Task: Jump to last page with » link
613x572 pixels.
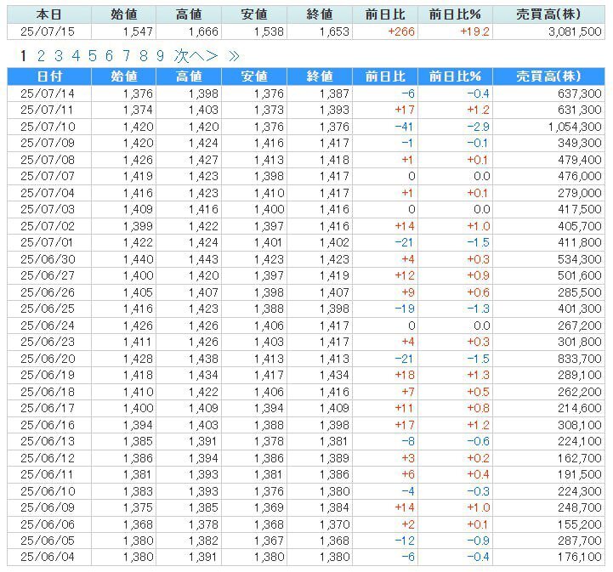Action: [x=234, y=56]
